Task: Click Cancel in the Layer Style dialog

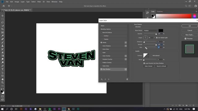Action: [190, 30]
